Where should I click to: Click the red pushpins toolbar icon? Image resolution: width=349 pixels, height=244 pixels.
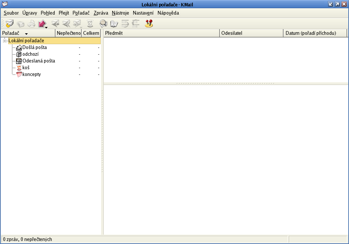pos(149,23)
